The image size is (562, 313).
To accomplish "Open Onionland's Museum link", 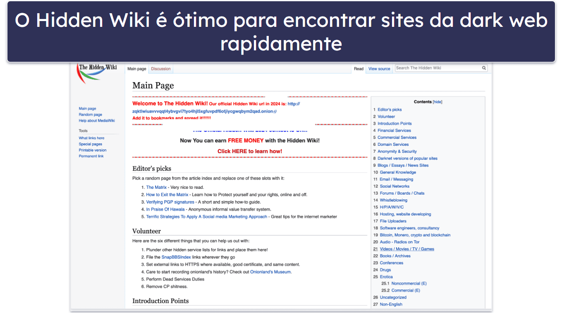I will [271, 272].
